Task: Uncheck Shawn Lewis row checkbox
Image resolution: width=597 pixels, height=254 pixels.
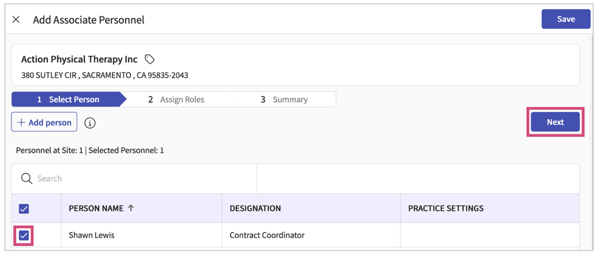Action: pyautogui.click(x=24, y=235)
